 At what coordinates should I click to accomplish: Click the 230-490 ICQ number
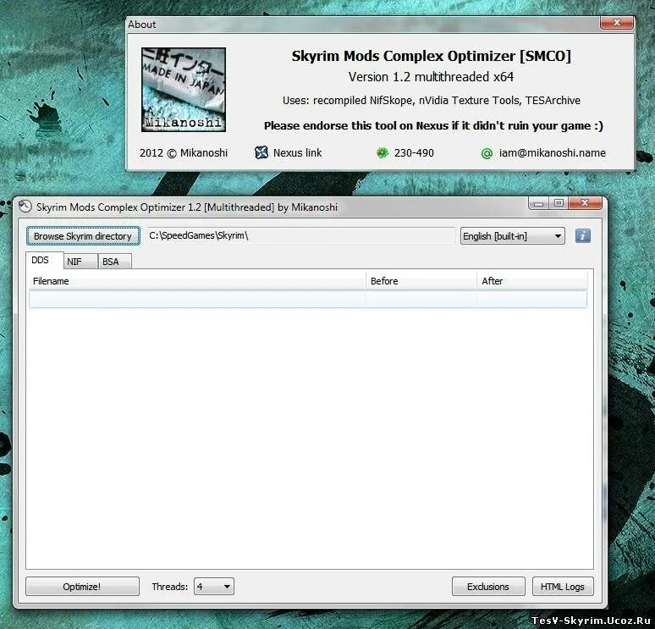pos(414,153)
